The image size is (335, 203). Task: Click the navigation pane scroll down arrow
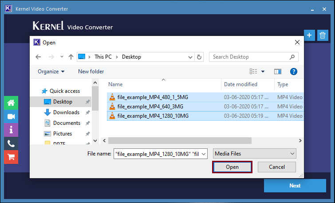pos(95,141)
